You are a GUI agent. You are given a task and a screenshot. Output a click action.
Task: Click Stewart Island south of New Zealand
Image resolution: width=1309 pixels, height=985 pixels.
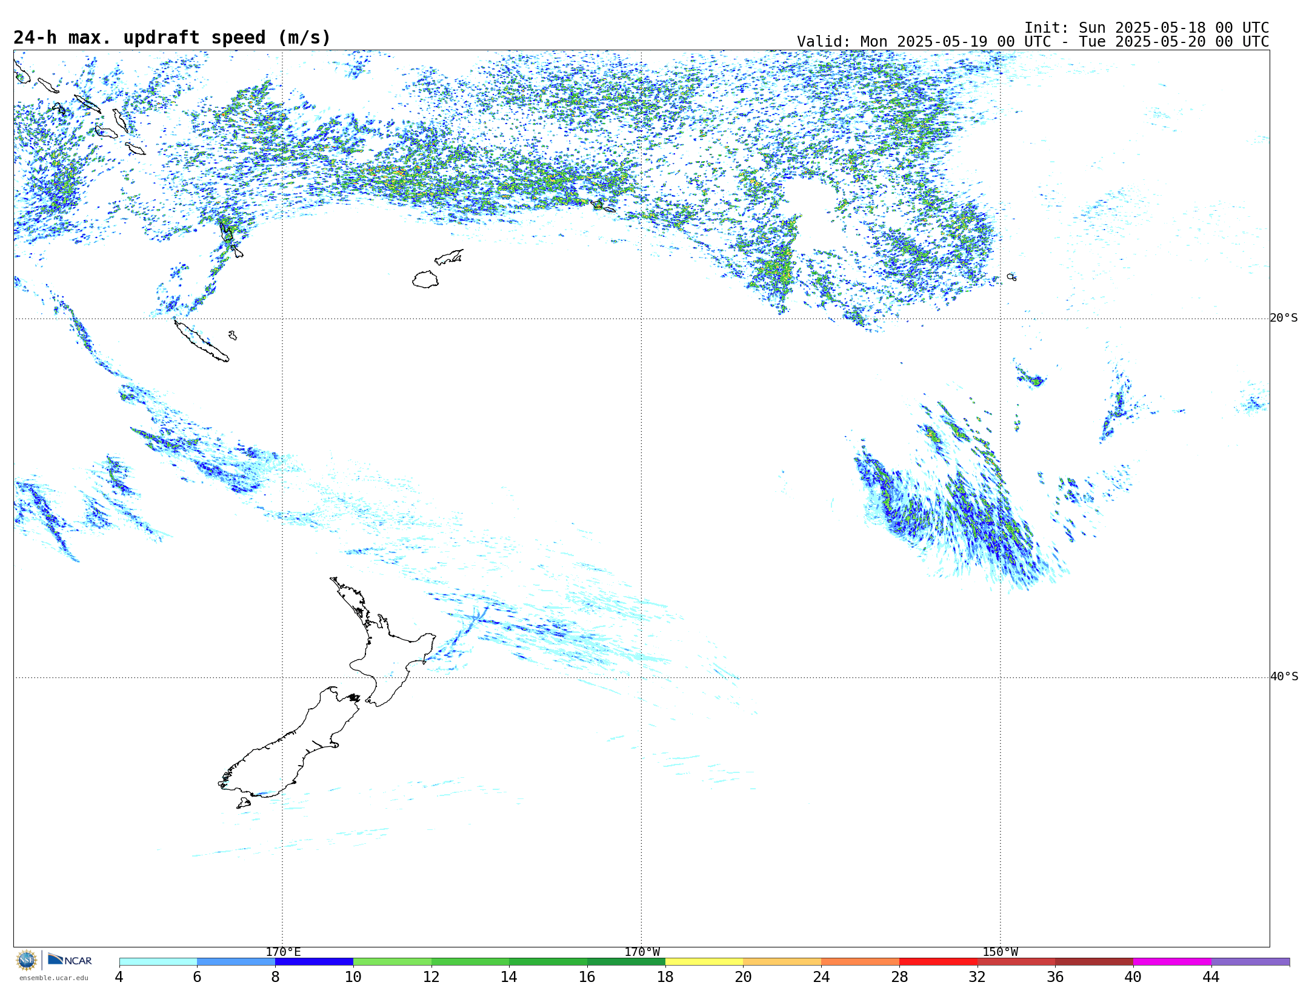[x=244, y=803]
